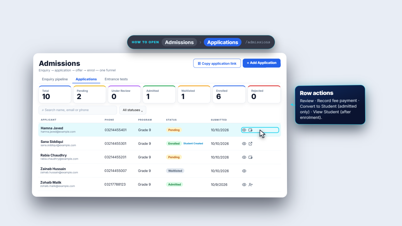Select the Waitlisted stat card
The height and width of the screenshot is (226, 402).
(194, 95)
